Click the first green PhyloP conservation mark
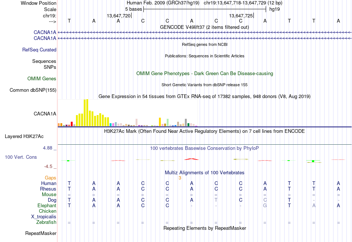This screenshot has height=242, width=352. coord(68,161)
